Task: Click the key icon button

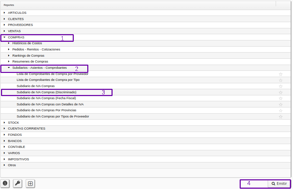Action: pyautogui.click(x=18, y=183)
